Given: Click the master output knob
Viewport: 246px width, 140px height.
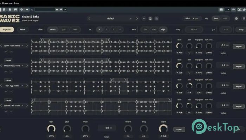Looking at the screenshot, I should tap(163, 129).
